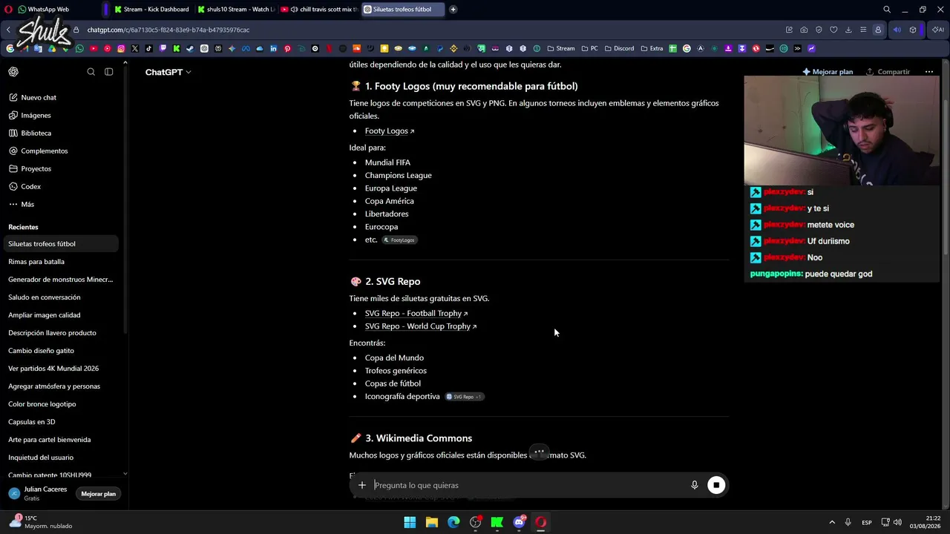This screenshot has width=950, height=534.
Task: Show hidden system tray icons
Action: (832, 522)
